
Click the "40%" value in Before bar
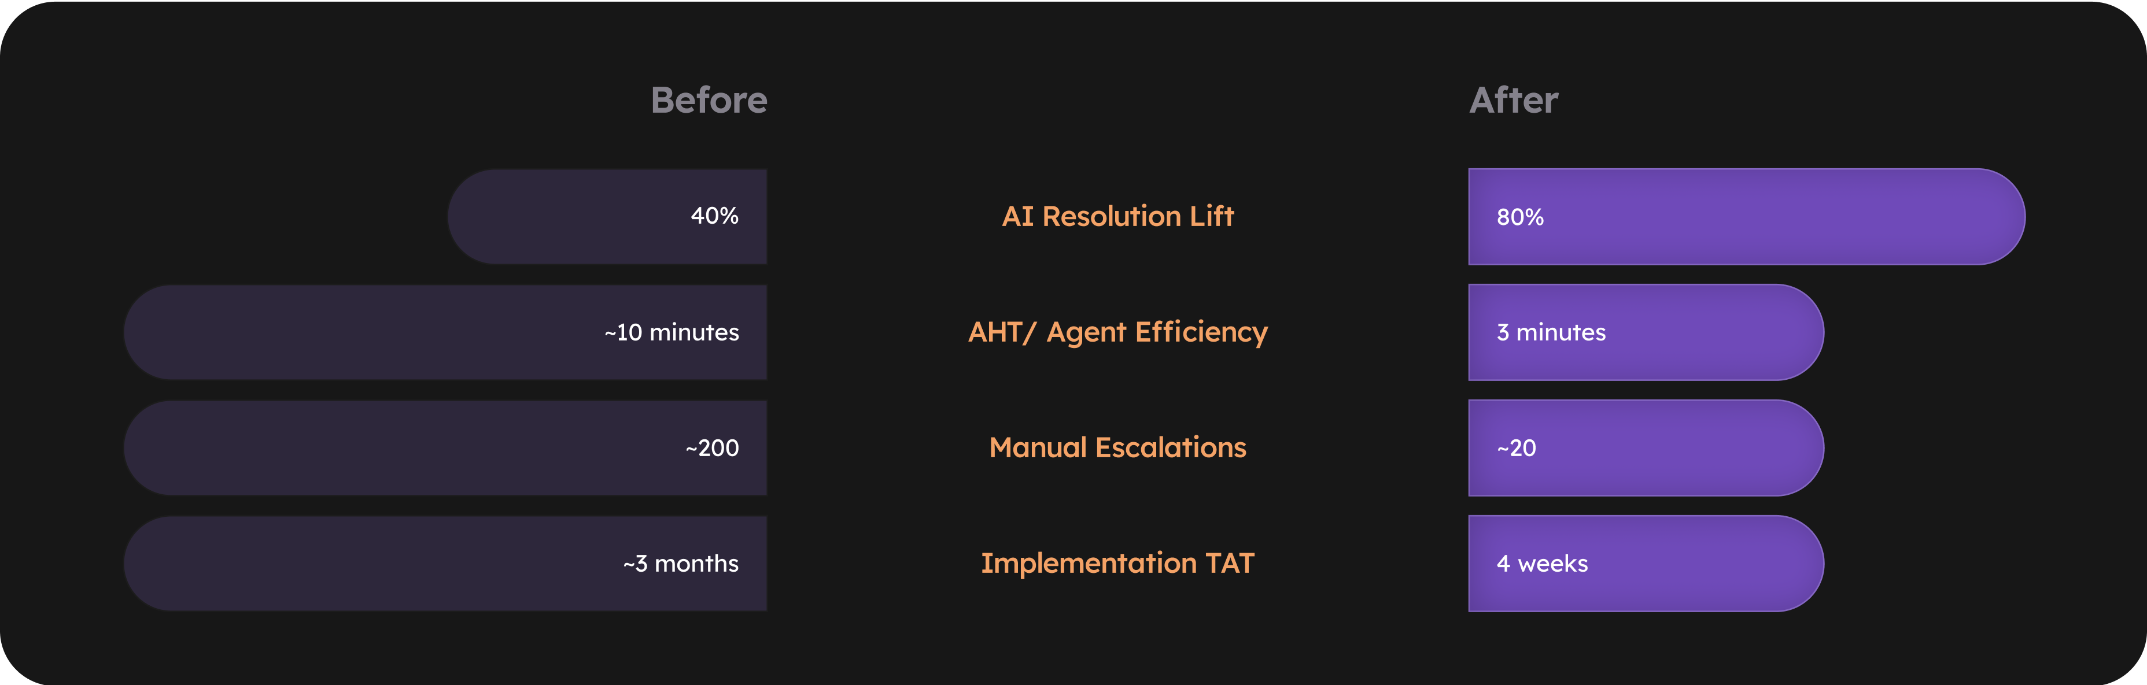(x=714, y=216)
